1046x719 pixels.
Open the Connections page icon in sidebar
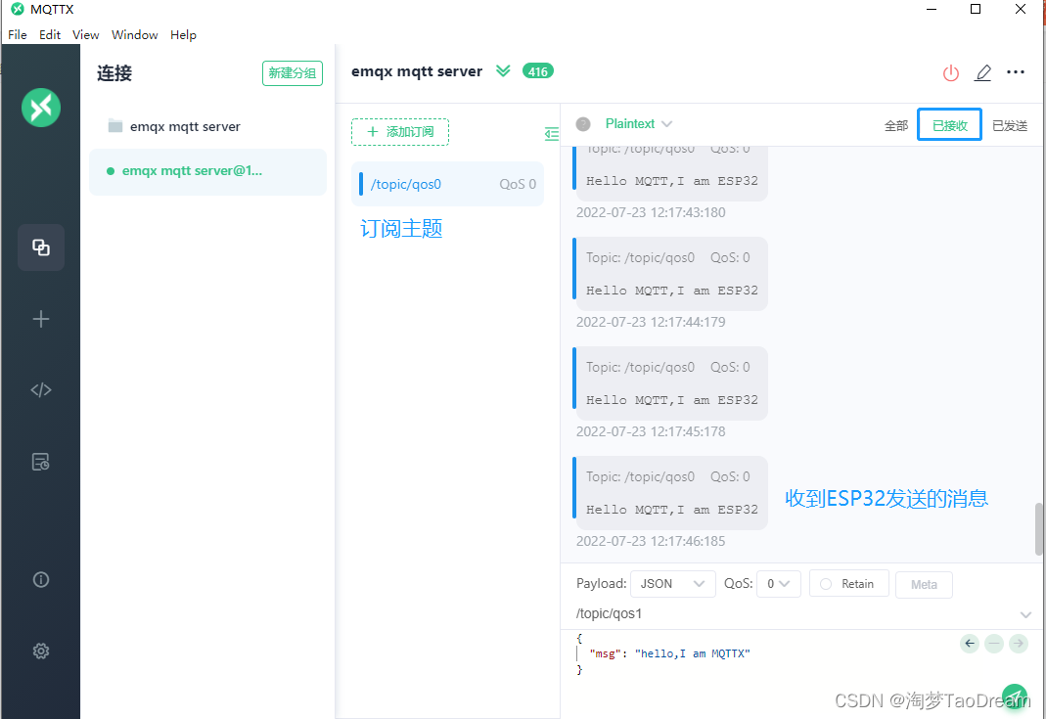click(41, 247)
